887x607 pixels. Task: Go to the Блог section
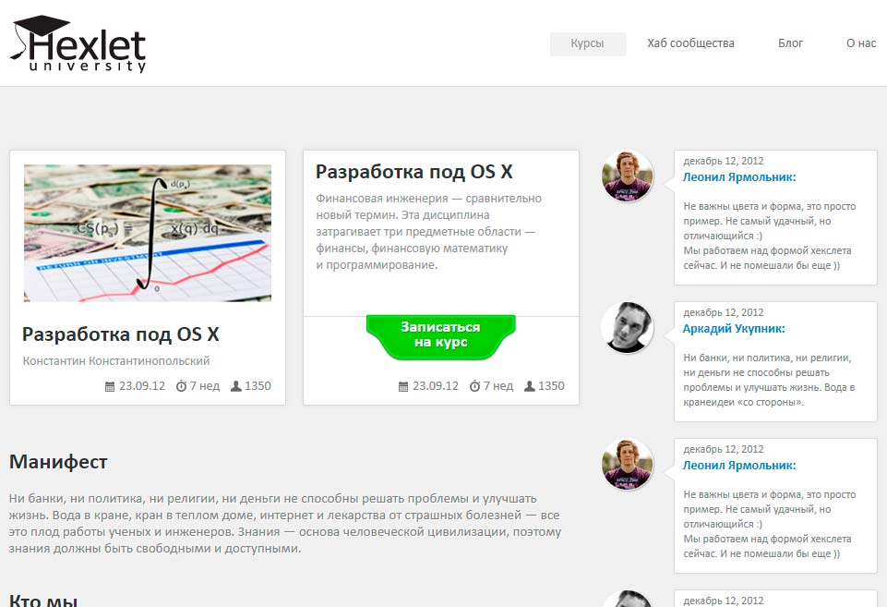[x=790, y=43]
